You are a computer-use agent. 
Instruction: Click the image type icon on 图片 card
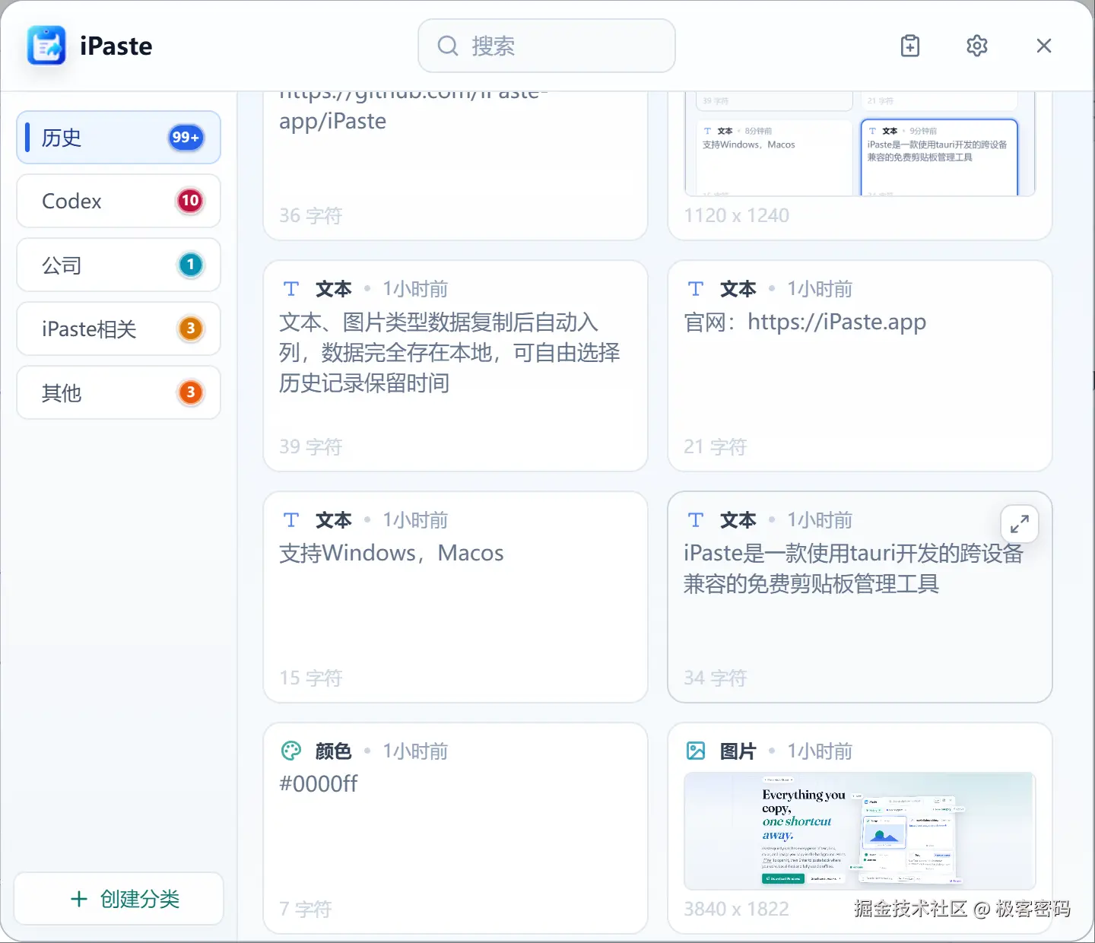tap(696, 751)
